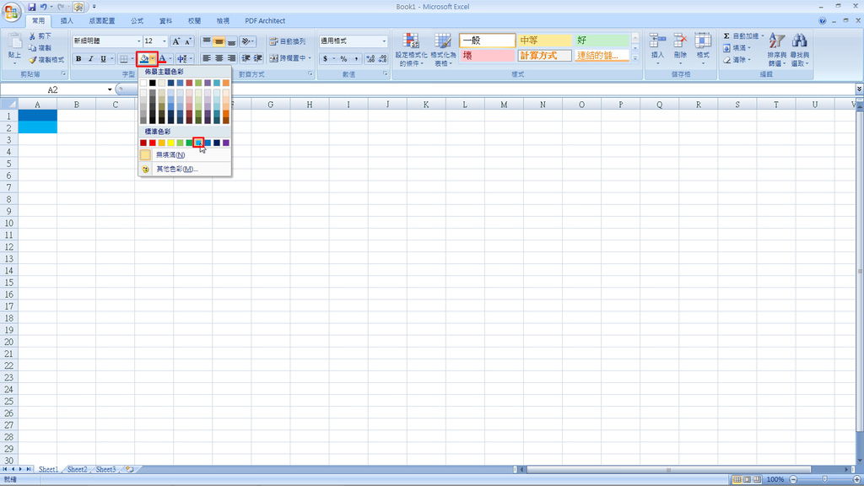Expand the formula bar
The height and width of the screenshot is (486, 864).
859,89
